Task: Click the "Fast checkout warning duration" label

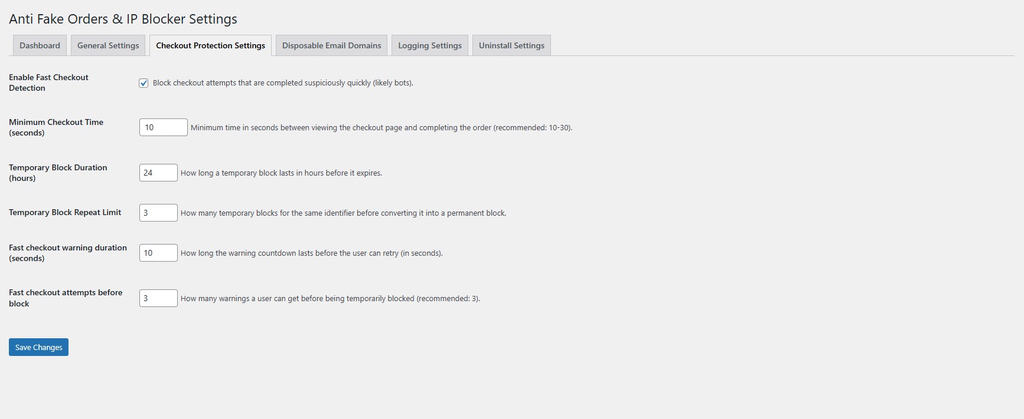Action: tap(68, 253)
